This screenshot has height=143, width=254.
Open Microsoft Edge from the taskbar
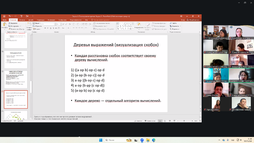154,140
